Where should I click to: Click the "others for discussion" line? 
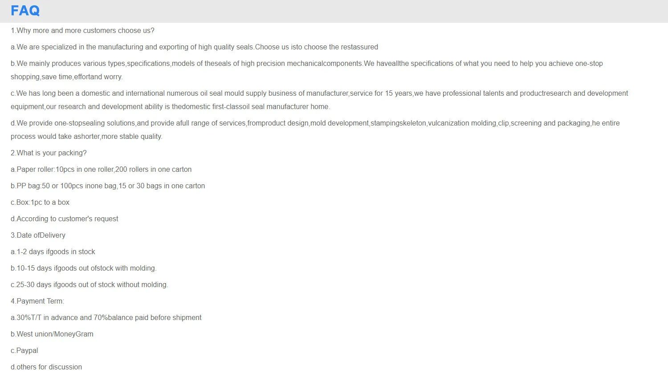pyautogui.click(x=46, y=367)
